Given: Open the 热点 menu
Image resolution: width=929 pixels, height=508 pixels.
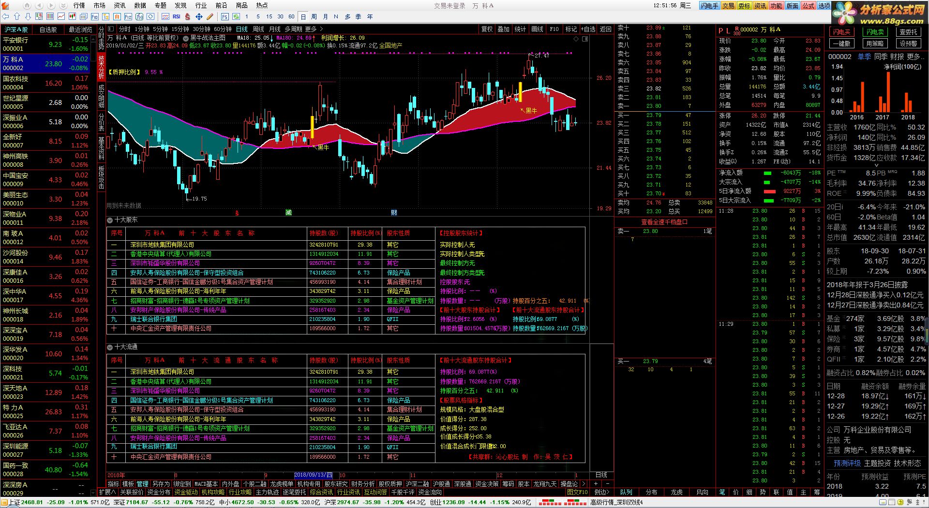Looking at the screenshot, I should (262, 5).
